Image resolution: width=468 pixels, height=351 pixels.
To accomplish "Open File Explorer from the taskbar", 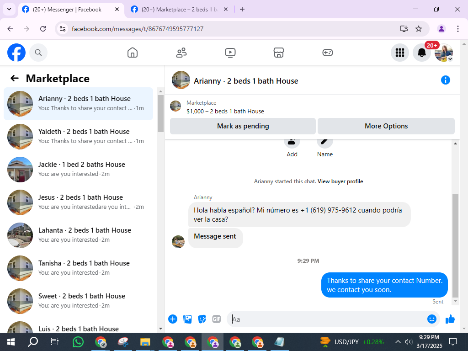I will 145,342.
